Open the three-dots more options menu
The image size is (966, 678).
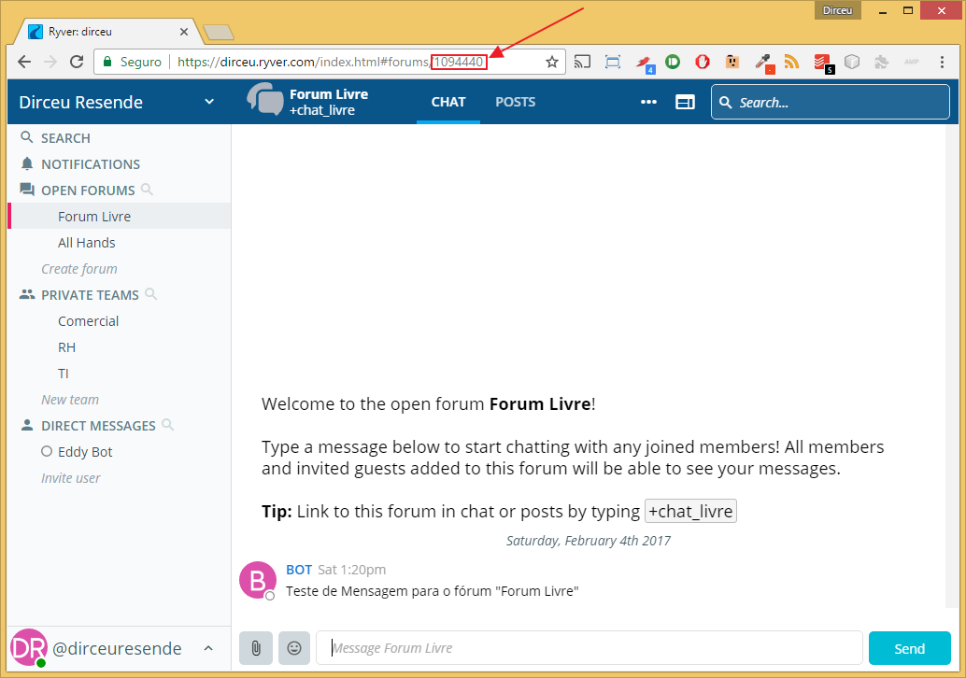pyautogui.click(x=648, y=102)
